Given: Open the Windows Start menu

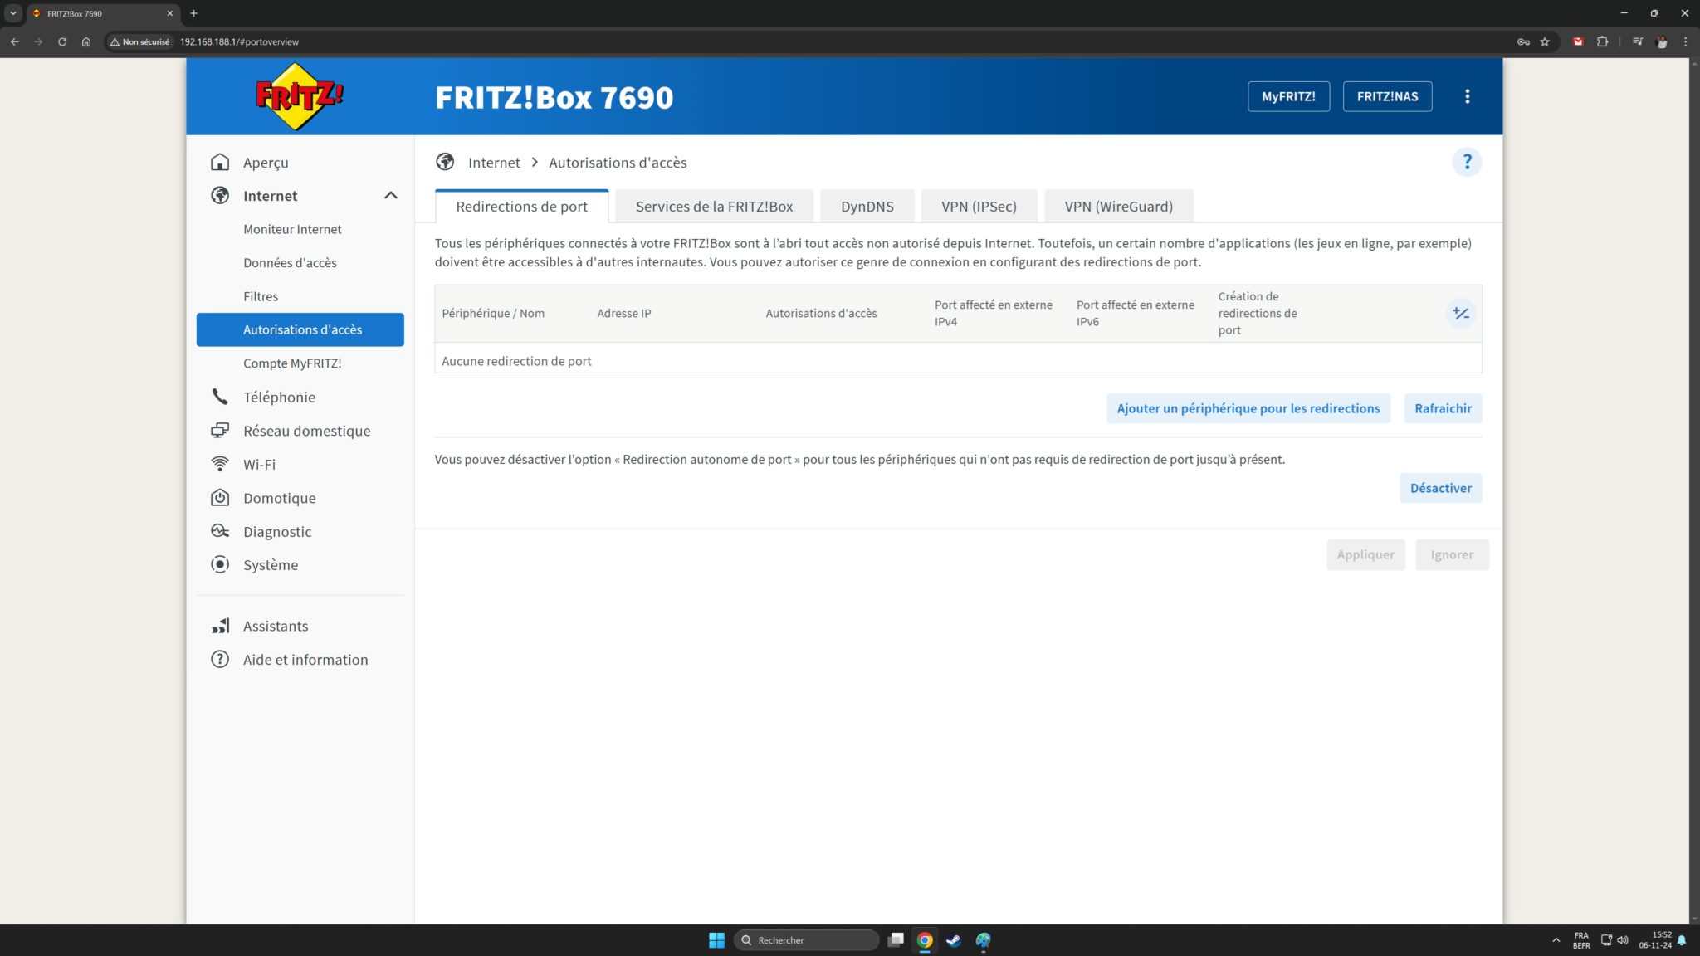Looking at the screenshot, I should click(716, 940).
